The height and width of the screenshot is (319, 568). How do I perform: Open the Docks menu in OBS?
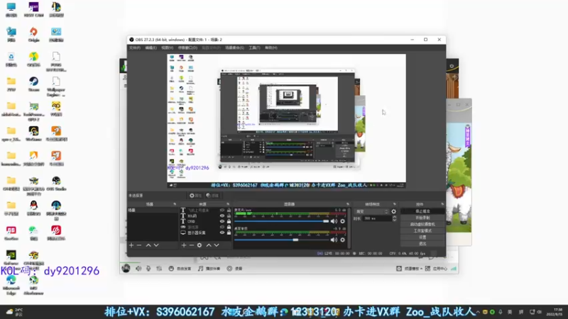tap(187, 47)
